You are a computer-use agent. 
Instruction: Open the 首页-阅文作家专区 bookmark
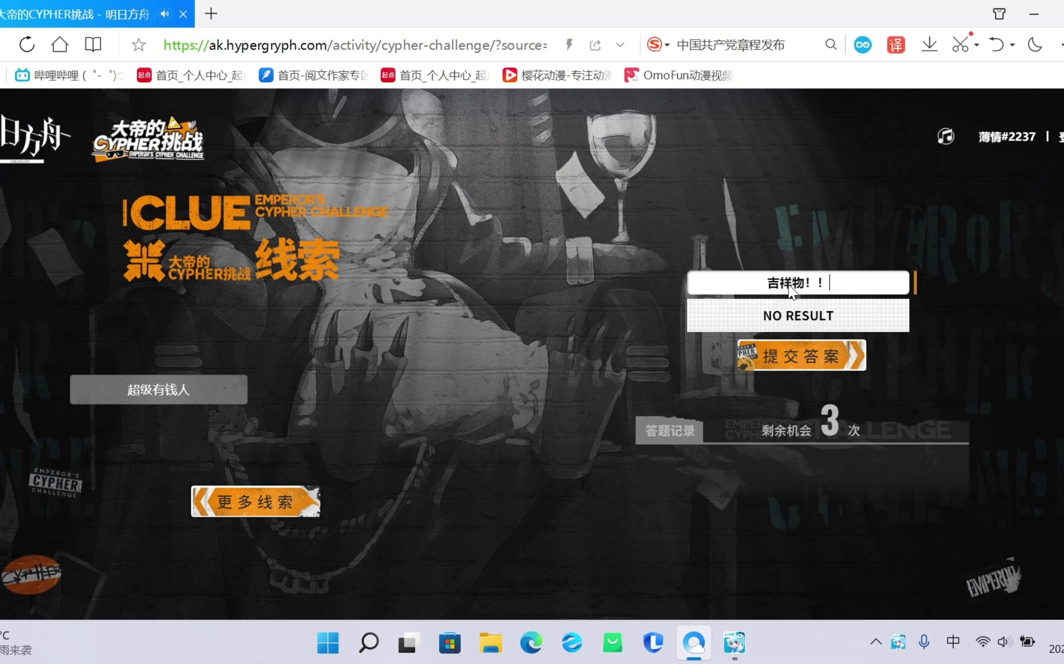pos(313,75)
